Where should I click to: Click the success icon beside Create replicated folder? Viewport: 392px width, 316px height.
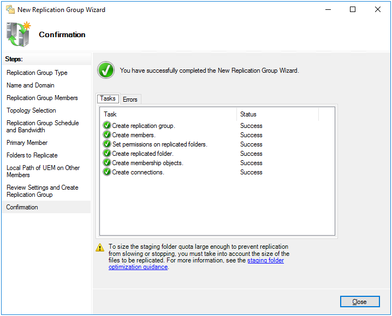click(107, 154)
